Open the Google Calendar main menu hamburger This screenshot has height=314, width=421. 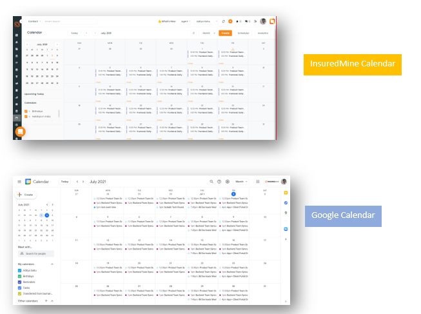click(x=19, y=182)
